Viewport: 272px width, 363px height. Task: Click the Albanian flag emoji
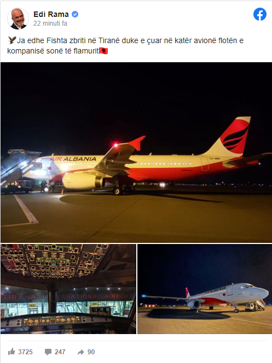tap(103, 51)
